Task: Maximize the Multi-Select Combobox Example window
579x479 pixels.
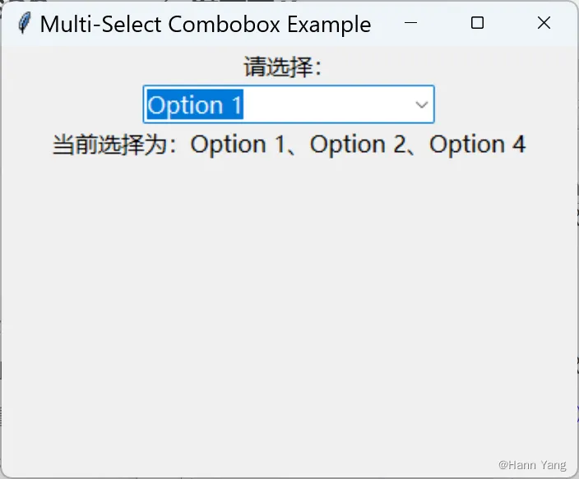Action: point(477,24)
